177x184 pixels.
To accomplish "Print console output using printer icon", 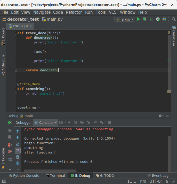I will click(18, 157).
